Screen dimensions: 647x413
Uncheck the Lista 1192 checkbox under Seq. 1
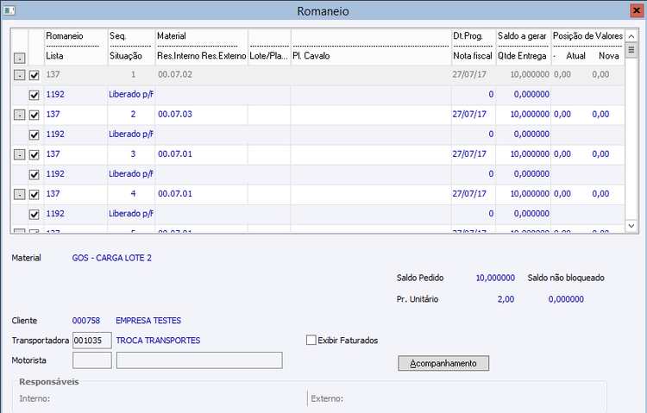[35, 95]
